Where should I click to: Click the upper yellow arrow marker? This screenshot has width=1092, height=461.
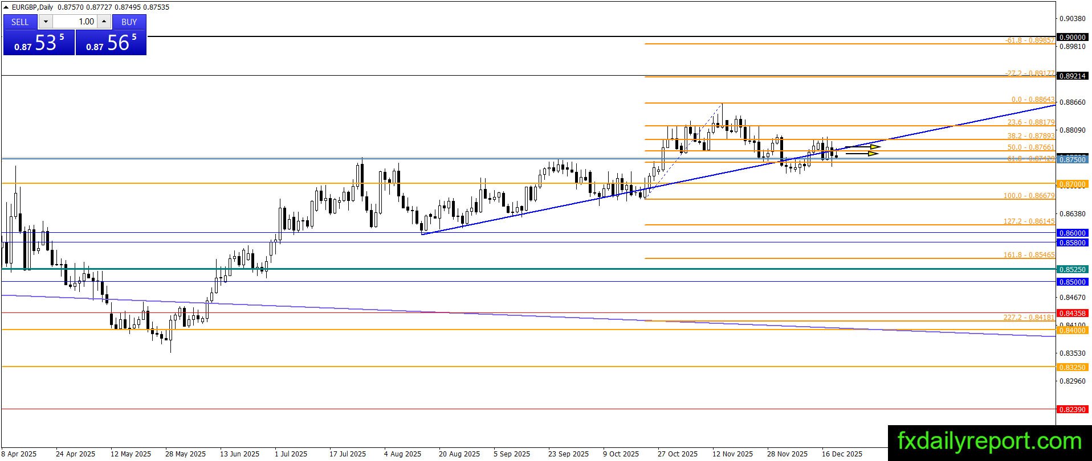[x=863, y=147]
